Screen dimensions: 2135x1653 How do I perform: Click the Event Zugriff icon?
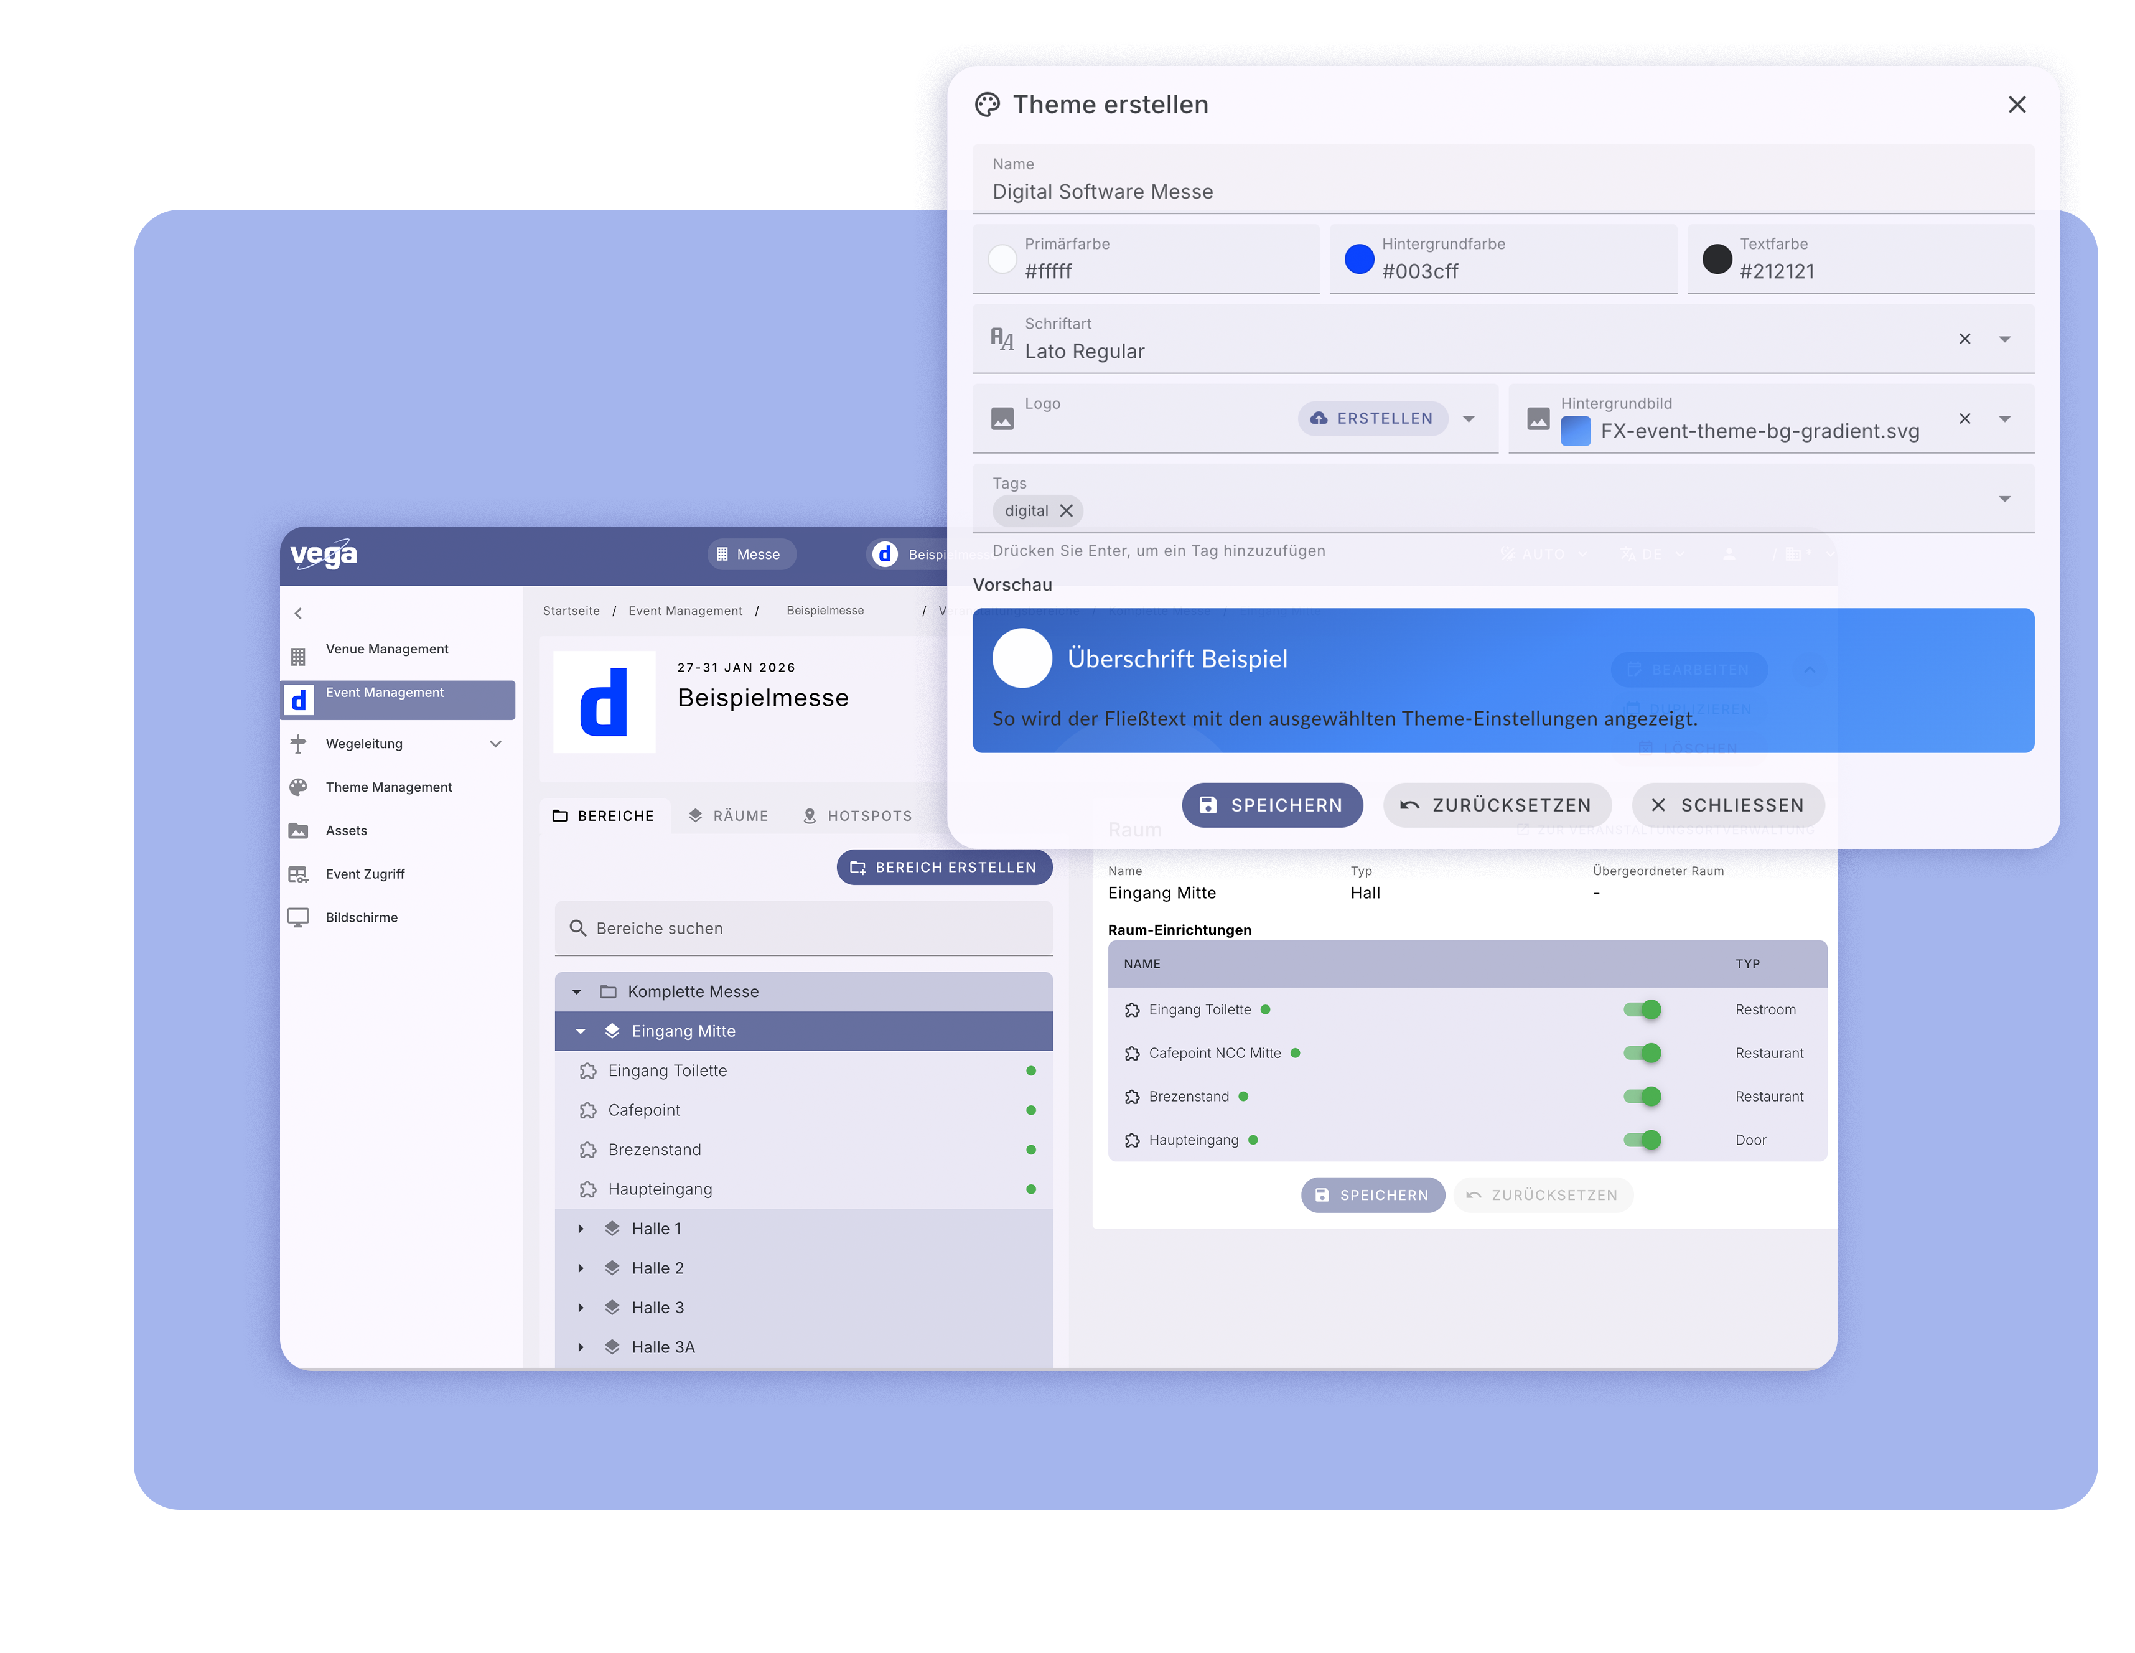tap(298, 874)
